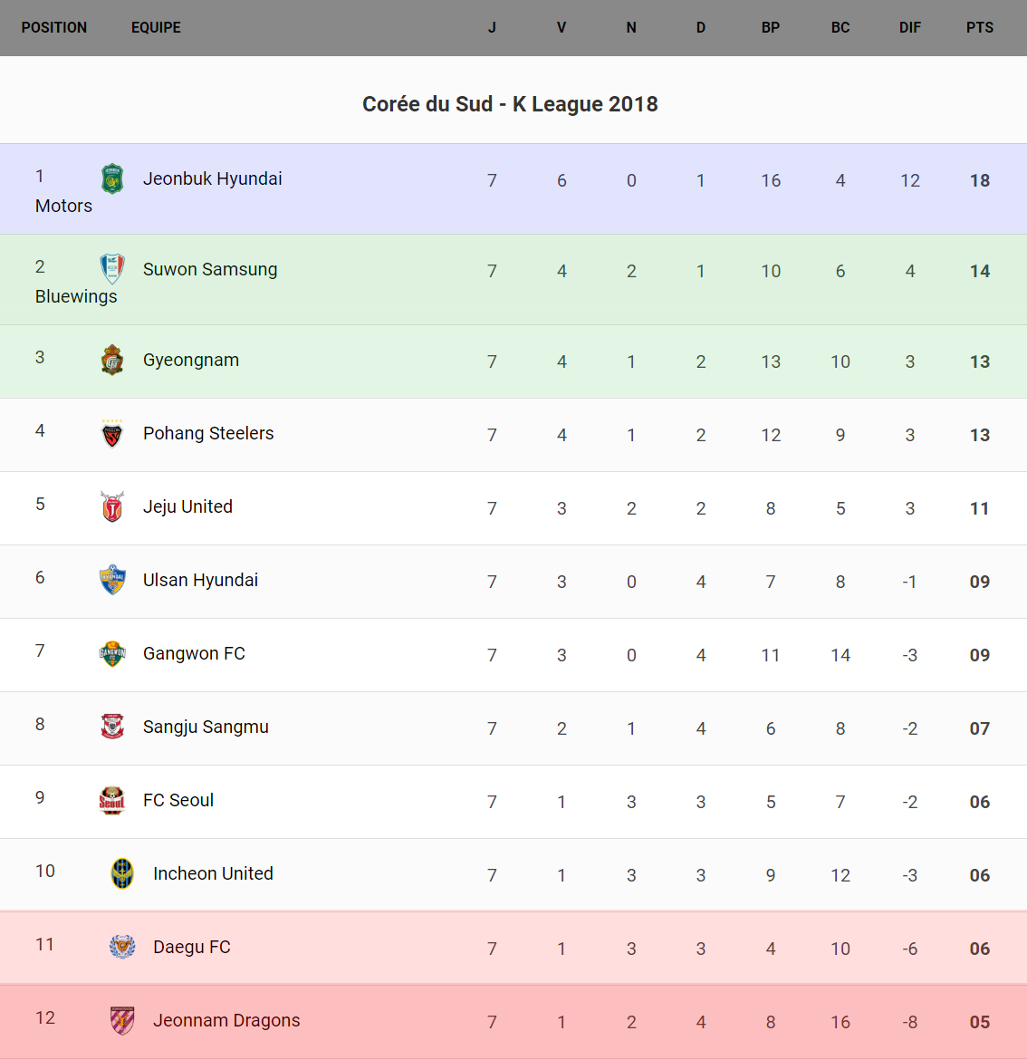
Task: Click the PTS column header
Action: coord(980,28)
